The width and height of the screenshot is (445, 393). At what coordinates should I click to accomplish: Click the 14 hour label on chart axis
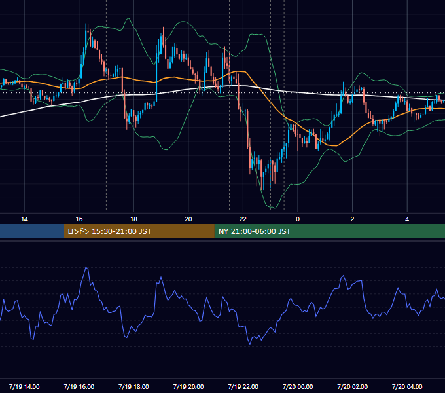(24, 219)
